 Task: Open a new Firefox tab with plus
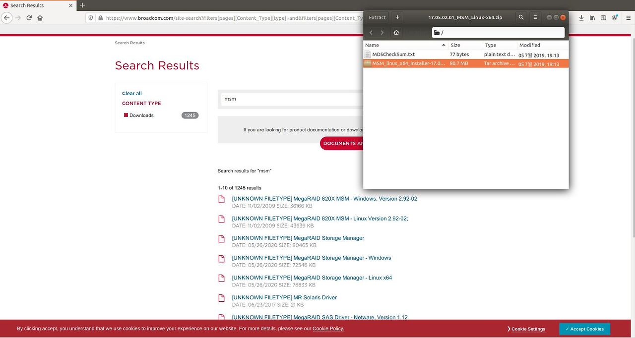(82, 5)
